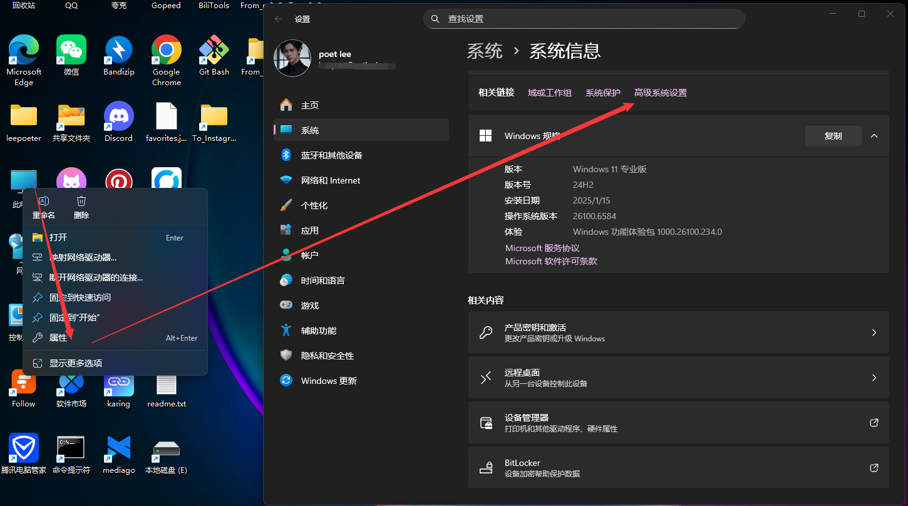Open the Settings back arrow
The width and height of the screenshot is (908, 506).
pyautogui.click(x=279, y=19)
